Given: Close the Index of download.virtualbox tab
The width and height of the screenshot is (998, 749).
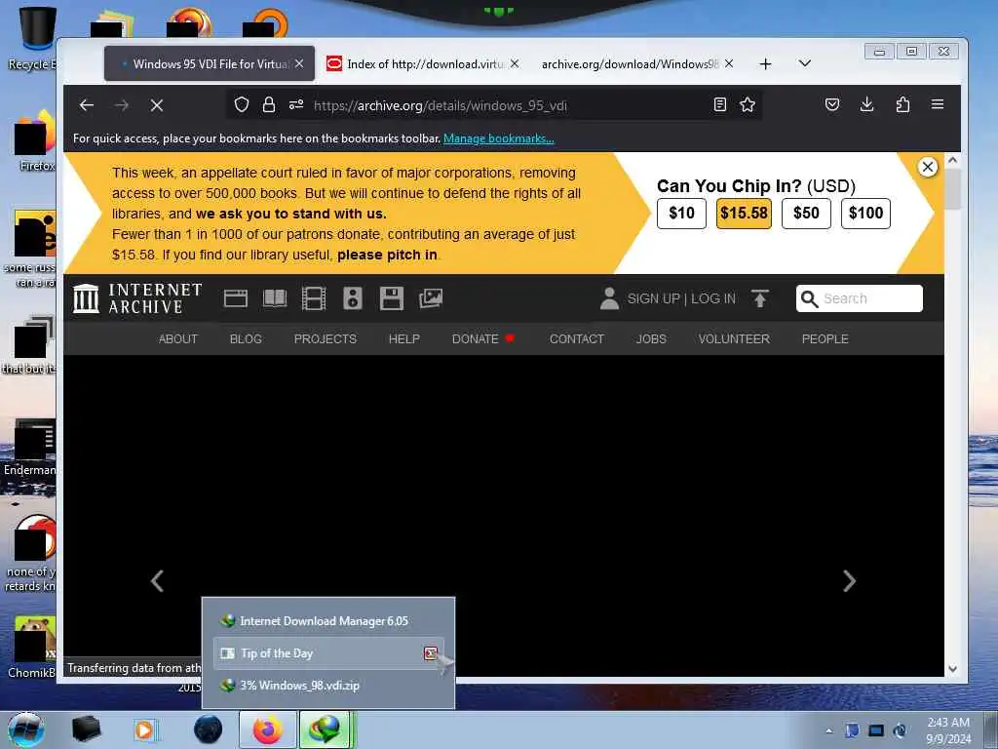Looking at the screenshot, I should [x=515, y=63].
